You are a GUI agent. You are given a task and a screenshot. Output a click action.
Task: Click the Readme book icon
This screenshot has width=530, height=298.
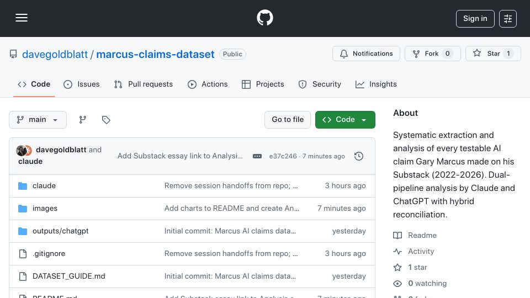pos(397,235)
